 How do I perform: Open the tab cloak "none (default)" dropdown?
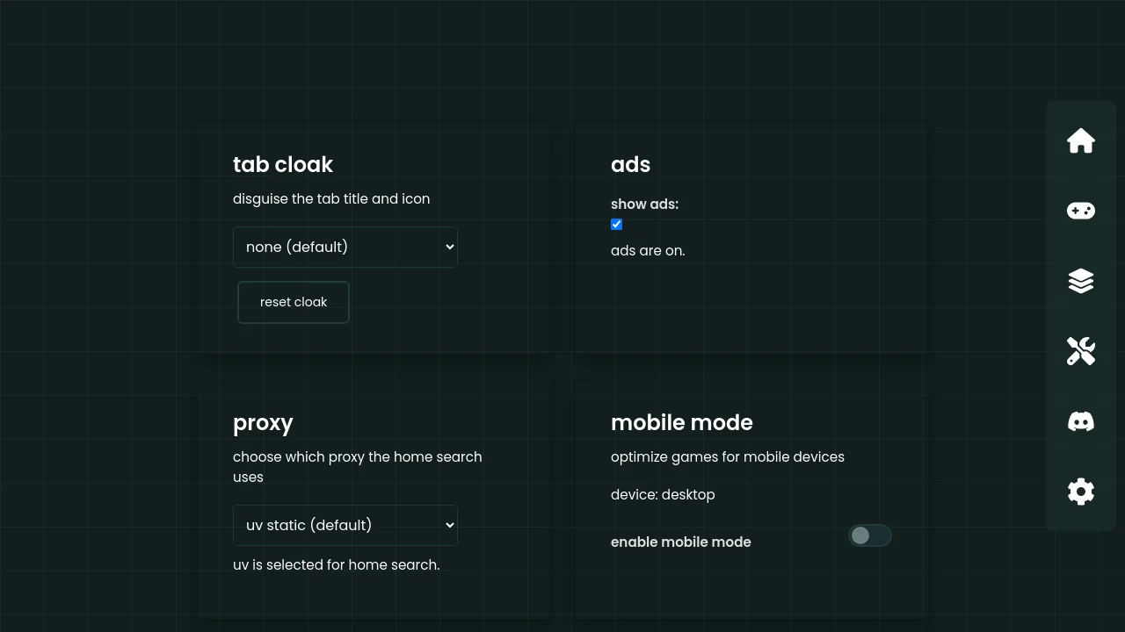point(345,247)
